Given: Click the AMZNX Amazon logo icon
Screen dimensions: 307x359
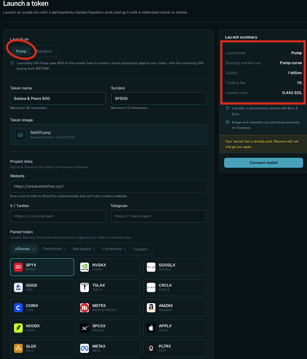Looking at the screenshot, I should (151, 308).
